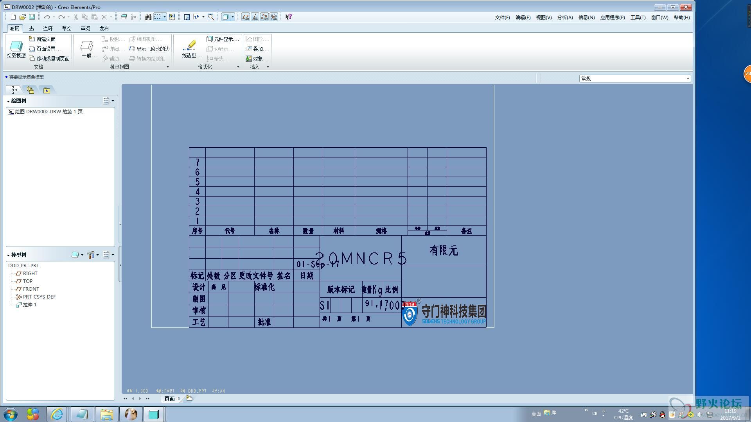Open Internet Explorer from the taskbar

(57, 414)
